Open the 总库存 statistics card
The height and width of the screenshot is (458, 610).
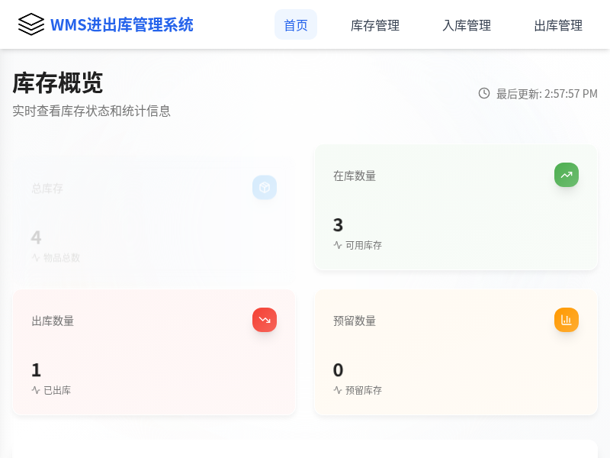[x=154, y=220]
